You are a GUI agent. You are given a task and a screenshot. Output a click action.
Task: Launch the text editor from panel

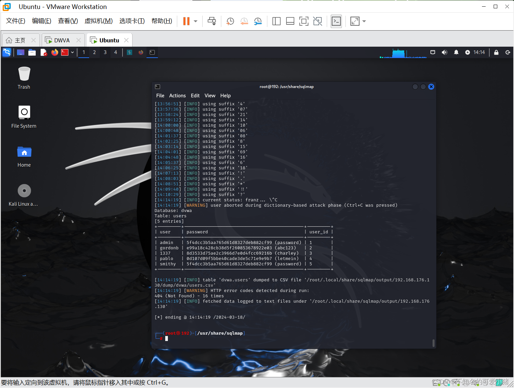43,52
